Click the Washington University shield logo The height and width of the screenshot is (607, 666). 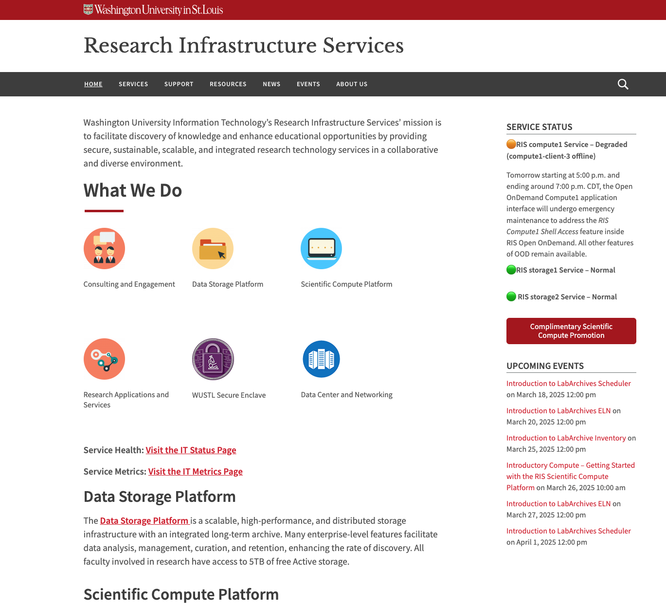click(88, 10)
